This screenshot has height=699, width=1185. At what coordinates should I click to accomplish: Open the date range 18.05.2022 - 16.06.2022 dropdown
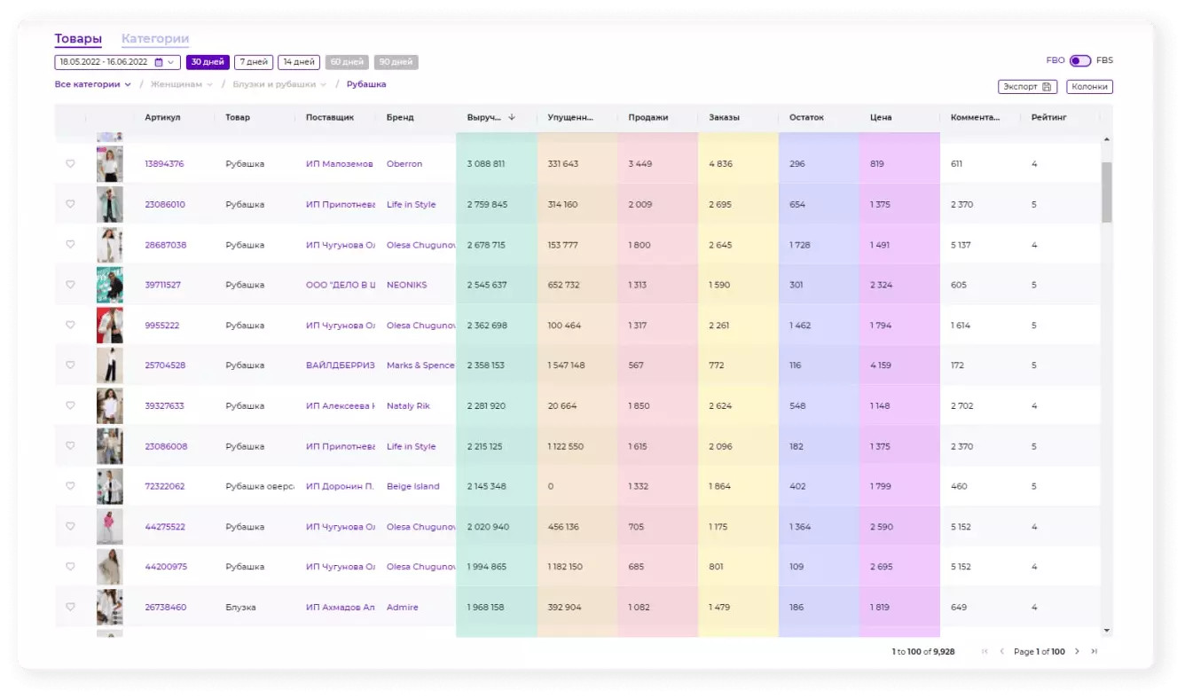[118, 62]
